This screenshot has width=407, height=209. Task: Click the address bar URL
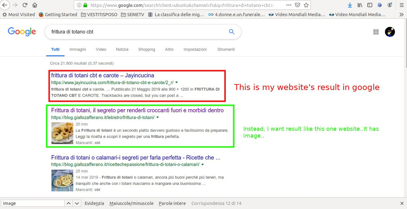[x=183, y=5]
